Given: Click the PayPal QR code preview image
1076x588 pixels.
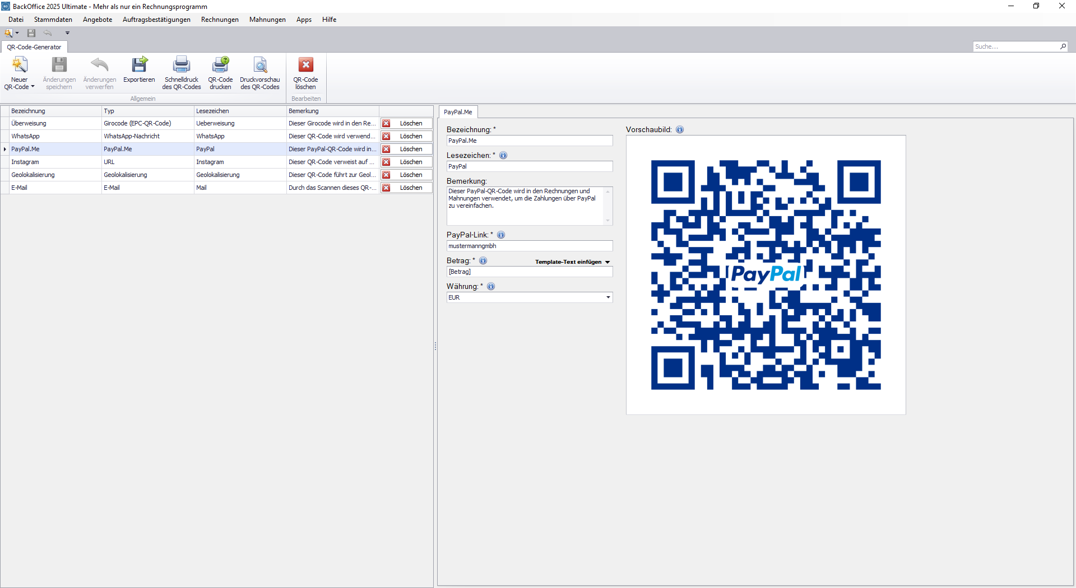Looking at the screenshot, I should click(x=766, y=275).
